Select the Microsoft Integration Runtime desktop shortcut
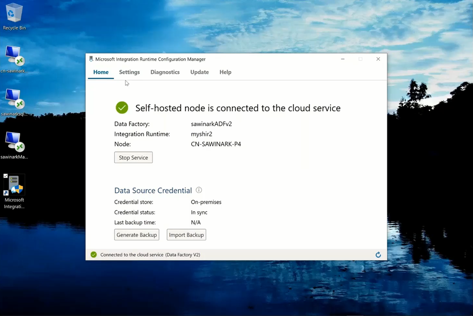 click(x=14, y=192)
